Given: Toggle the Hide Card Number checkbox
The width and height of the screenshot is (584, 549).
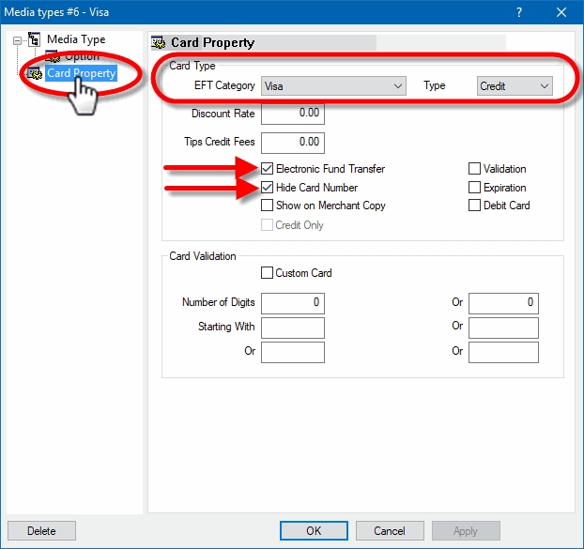Looking at the screenshot, I should pyautogui.click(x=268, y=188).
